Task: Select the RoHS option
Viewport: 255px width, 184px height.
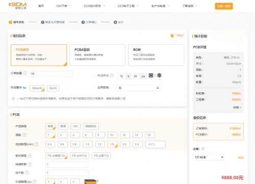Action: (53, 88)
